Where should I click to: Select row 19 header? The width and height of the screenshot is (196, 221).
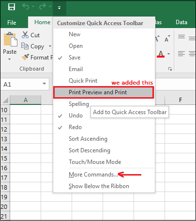[x=5, y=197]
